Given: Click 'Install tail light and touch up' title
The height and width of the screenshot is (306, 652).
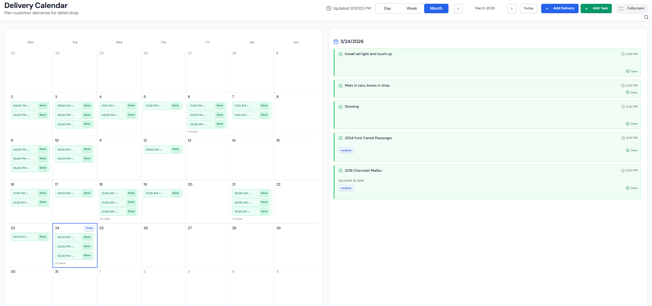Looking at the screenshot, I should click(x=368, y=54).
